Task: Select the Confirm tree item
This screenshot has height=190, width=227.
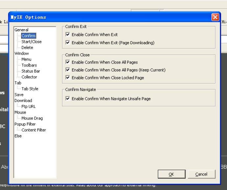Action: 29,36
